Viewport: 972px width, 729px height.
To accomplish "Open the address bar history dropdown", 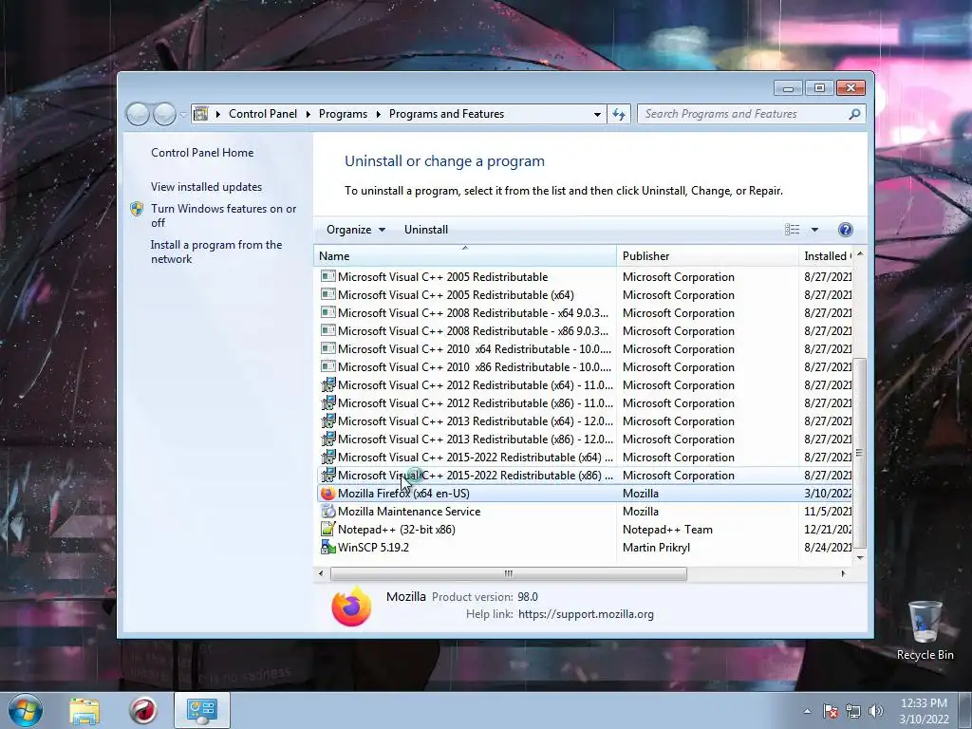I will [x=597, y=114].
